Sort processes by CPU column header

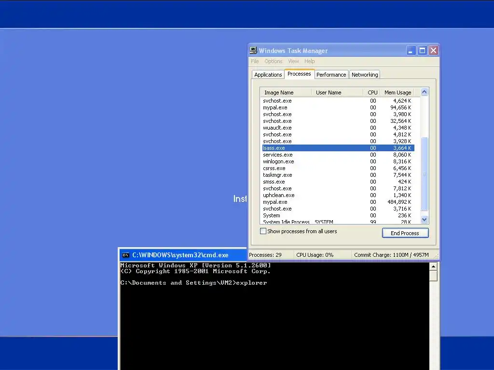pyautogui.click(x=372, y=92)
